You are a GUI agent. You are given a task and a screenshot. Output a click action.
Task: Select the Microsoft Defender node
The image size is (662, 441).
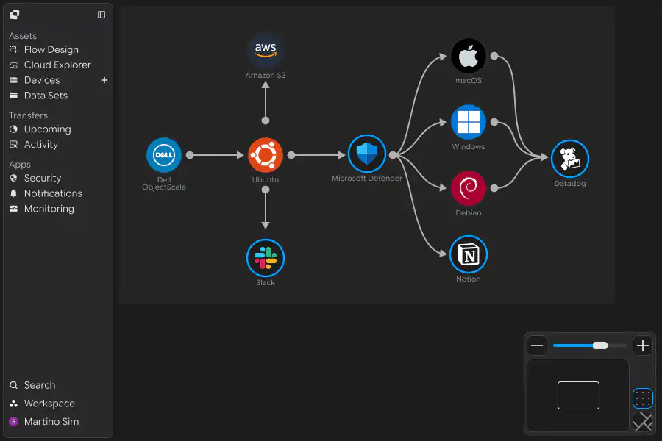tap(367, 154)
